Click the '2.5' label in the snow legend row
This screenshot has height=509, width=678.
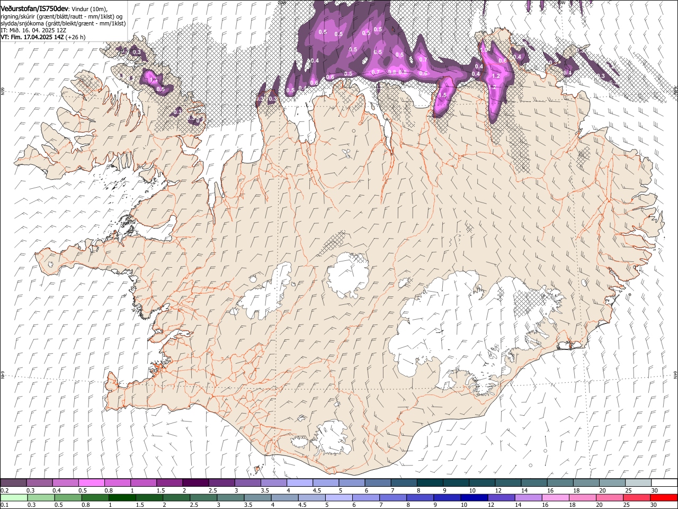213,490
